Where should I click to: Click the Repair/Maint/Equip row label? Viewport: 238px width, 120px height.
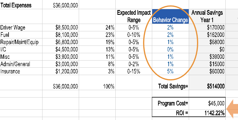point(19,42)
